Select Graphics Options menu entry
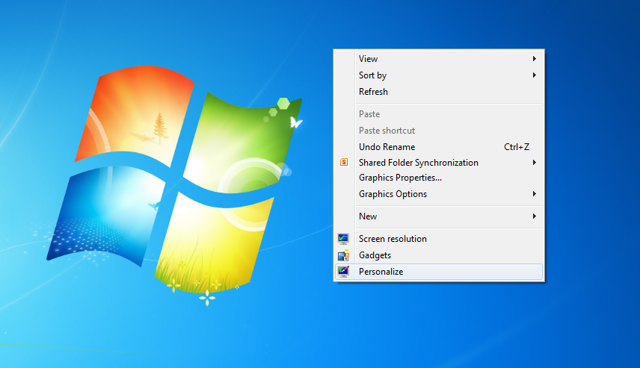640x368 pixels. coord(439,194)
